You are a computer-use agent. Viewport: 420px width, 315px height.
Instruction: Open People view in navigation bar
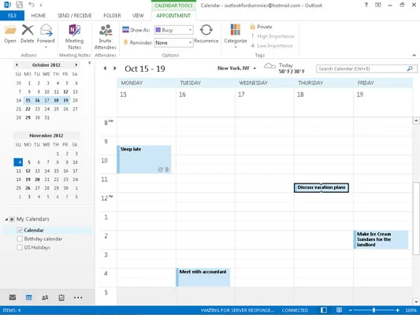click(x=45, y=298)
